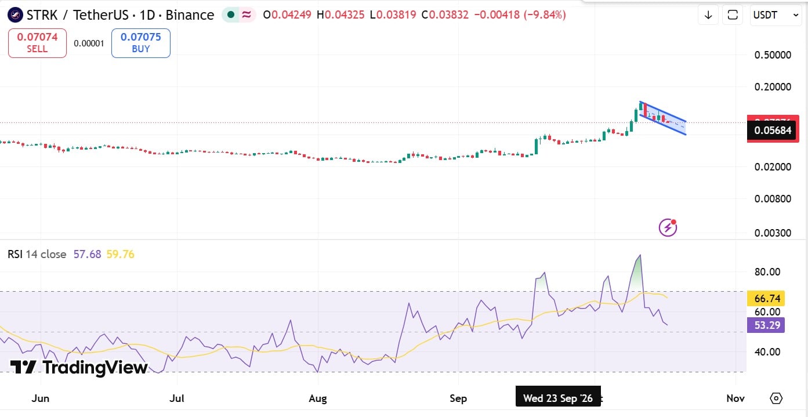
Task: Click the Jul label on time axis
Action: tap(177, 398)
